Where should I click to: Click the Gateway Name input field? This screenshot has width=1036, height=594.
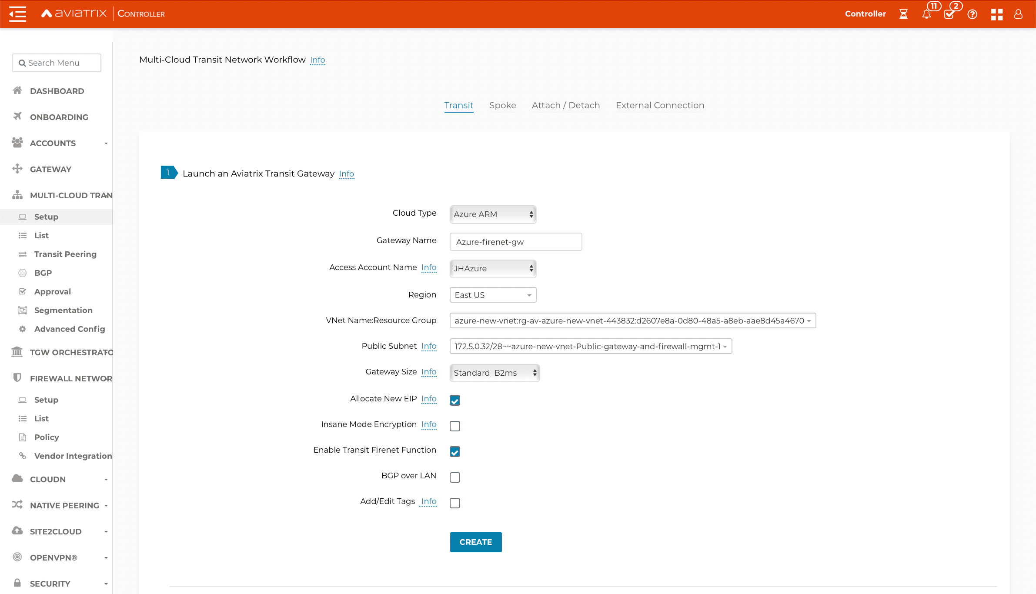(x=515, y=242)
